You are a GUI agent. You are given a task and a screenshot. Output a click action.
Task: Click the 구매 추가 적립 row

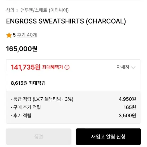click(x=73, y=107)
